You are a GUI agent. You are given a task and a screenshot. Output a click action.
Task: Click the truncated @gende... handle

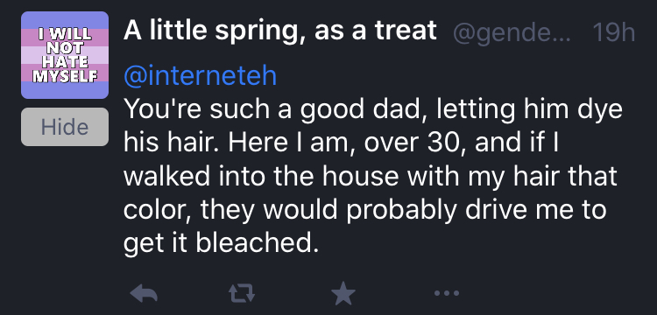[512, 32]
